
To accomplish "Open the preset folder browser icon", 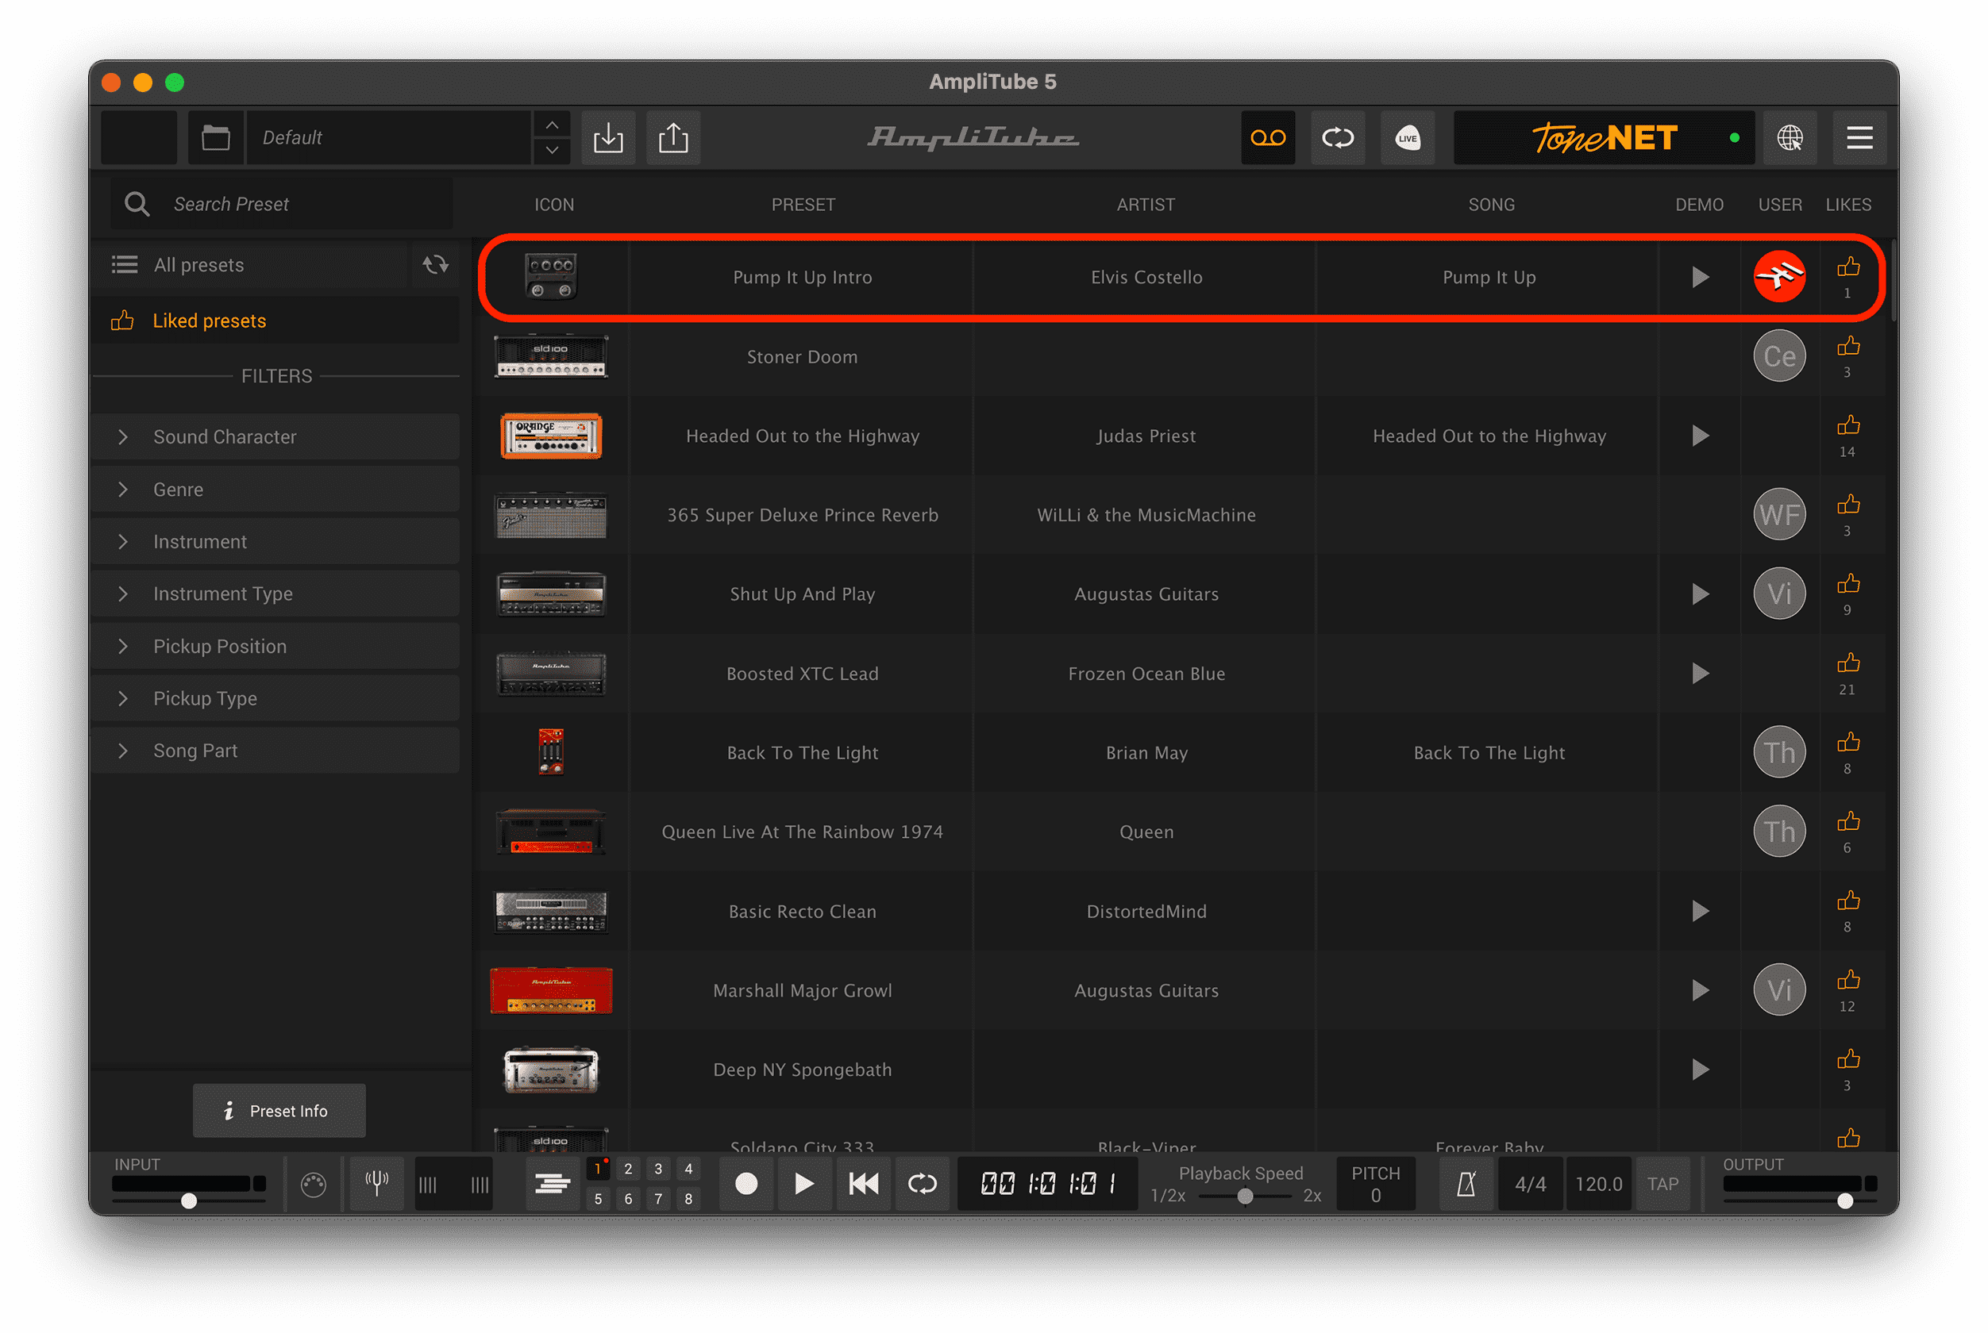I will (x=215, y=138).
